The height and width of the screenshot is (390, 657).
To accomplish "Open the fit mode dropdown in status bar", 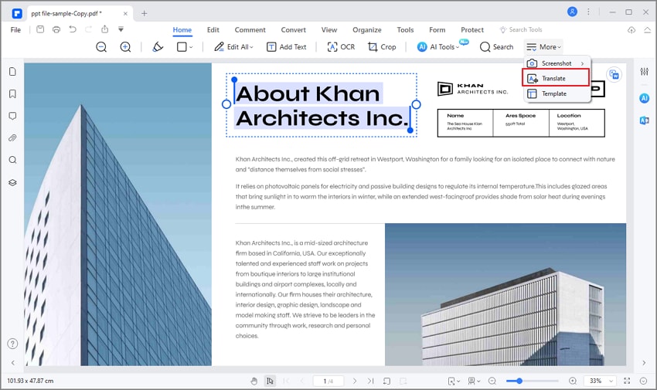I will (454, 381).
